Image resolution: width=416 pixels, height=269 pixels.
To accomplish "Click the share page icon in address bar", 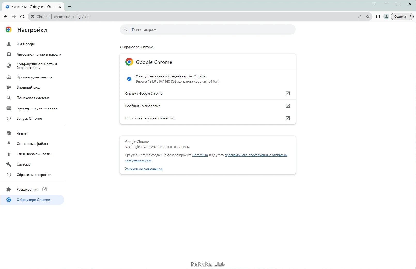I will click(x=359, y=17).
